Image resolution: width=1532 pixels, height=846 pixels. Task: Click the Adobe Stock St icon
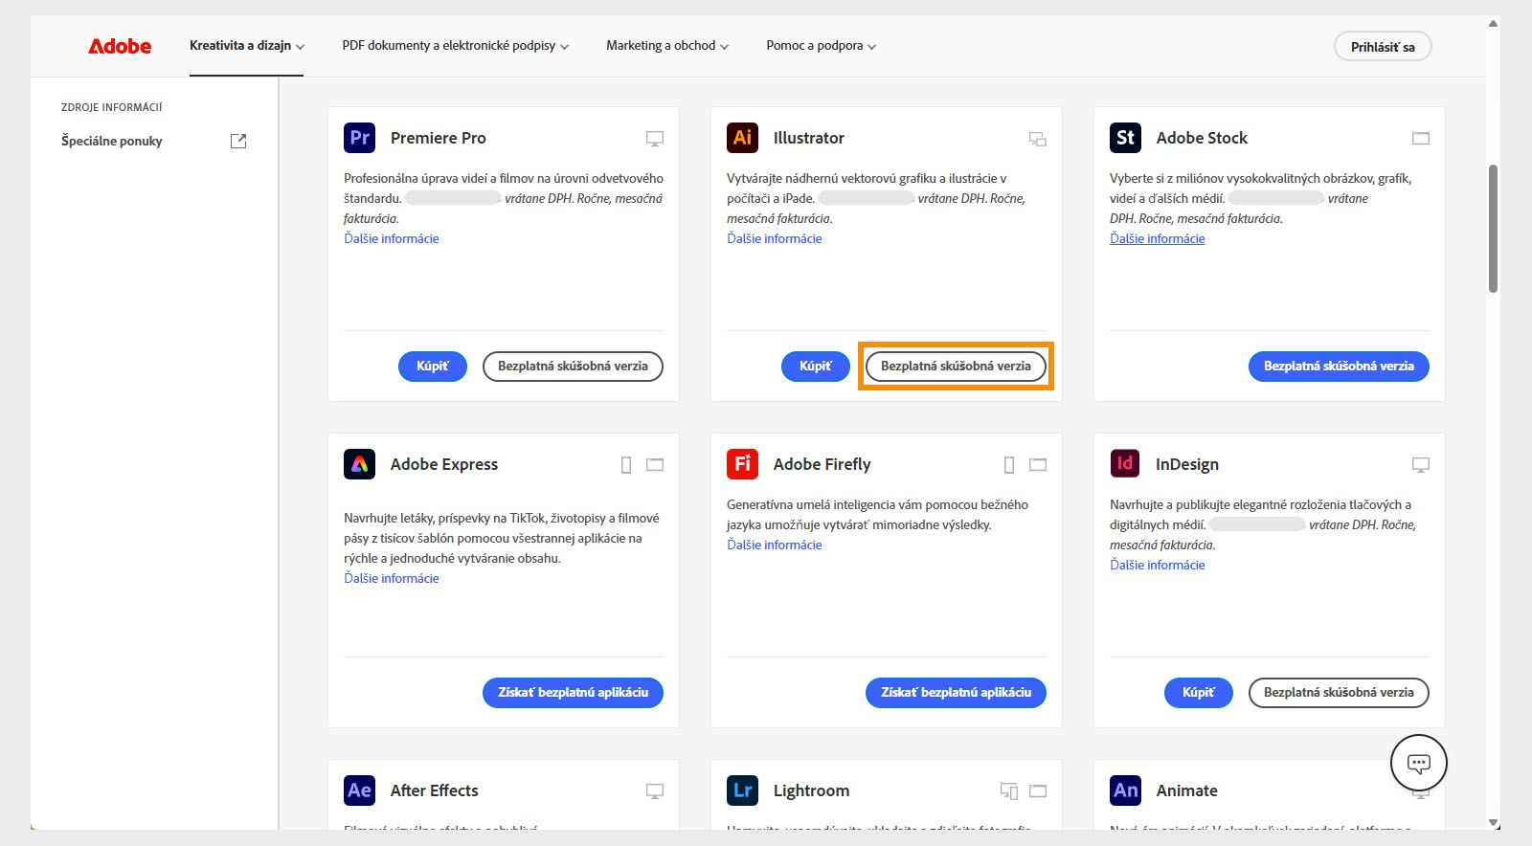[x=1125, y=138]
